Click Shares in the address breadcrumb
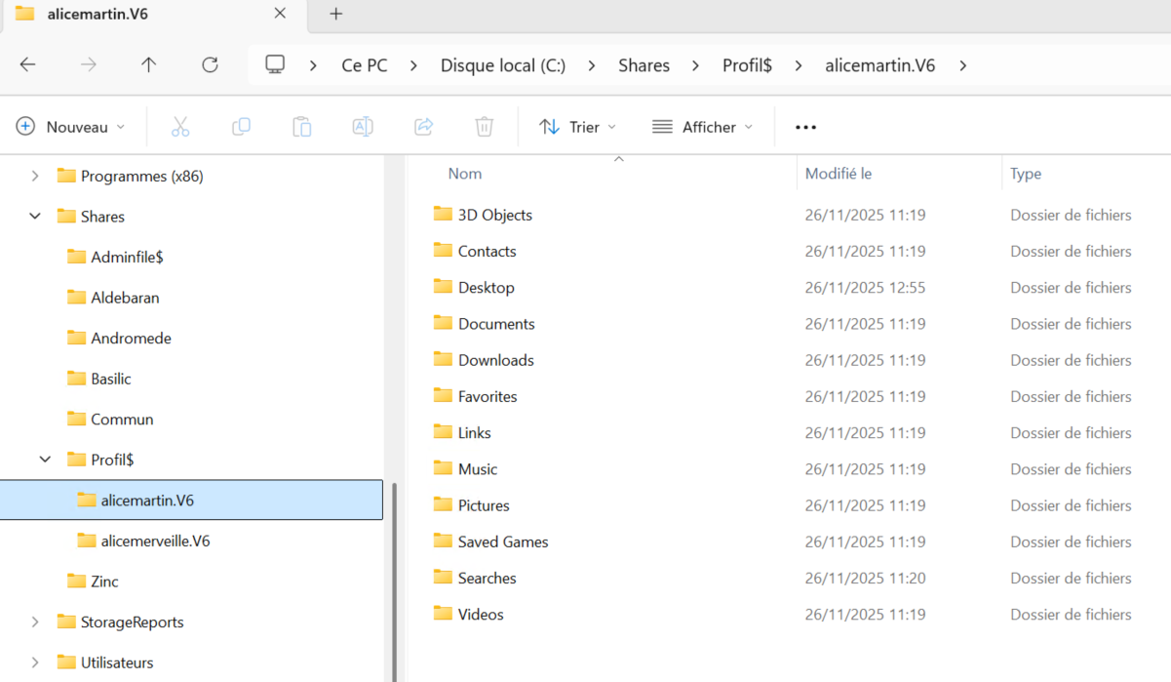The width and height of the screenshot is (1171, 682). (x=644, y=65)
